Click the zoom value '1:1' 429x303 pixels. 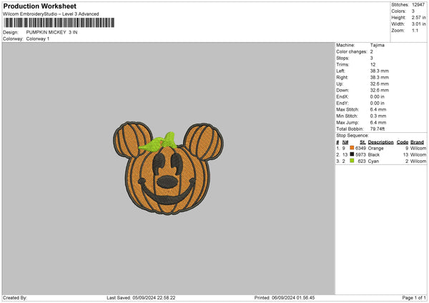click(x=415, y=31)
